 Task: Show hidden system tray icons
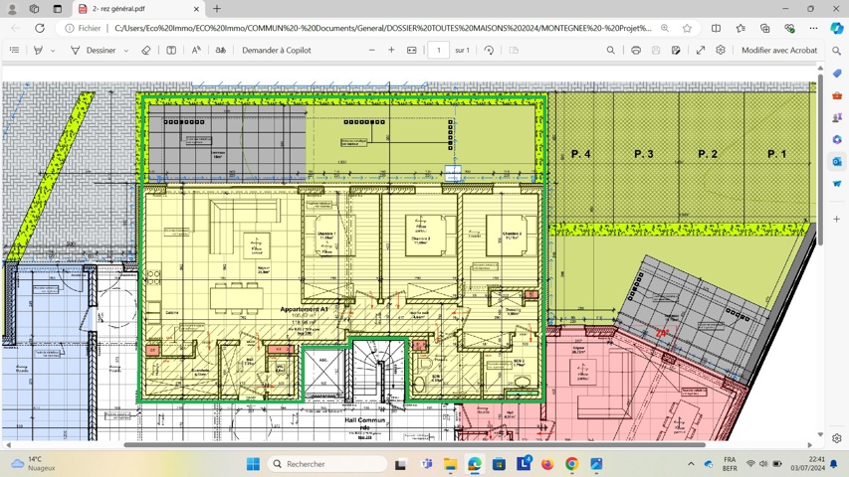691,464
